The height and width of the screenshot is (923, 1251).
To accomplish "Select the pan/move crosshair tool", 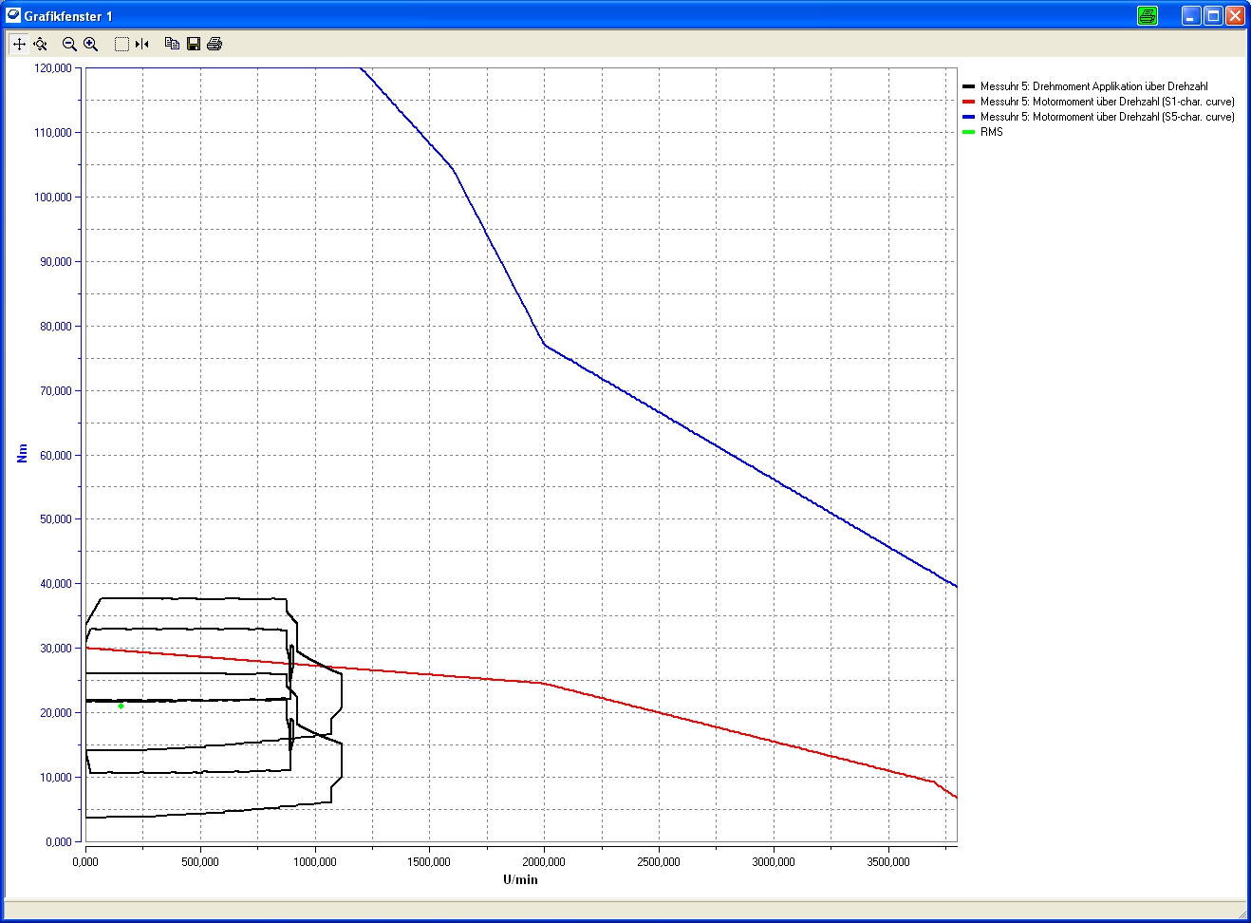I will pos(19,44).
